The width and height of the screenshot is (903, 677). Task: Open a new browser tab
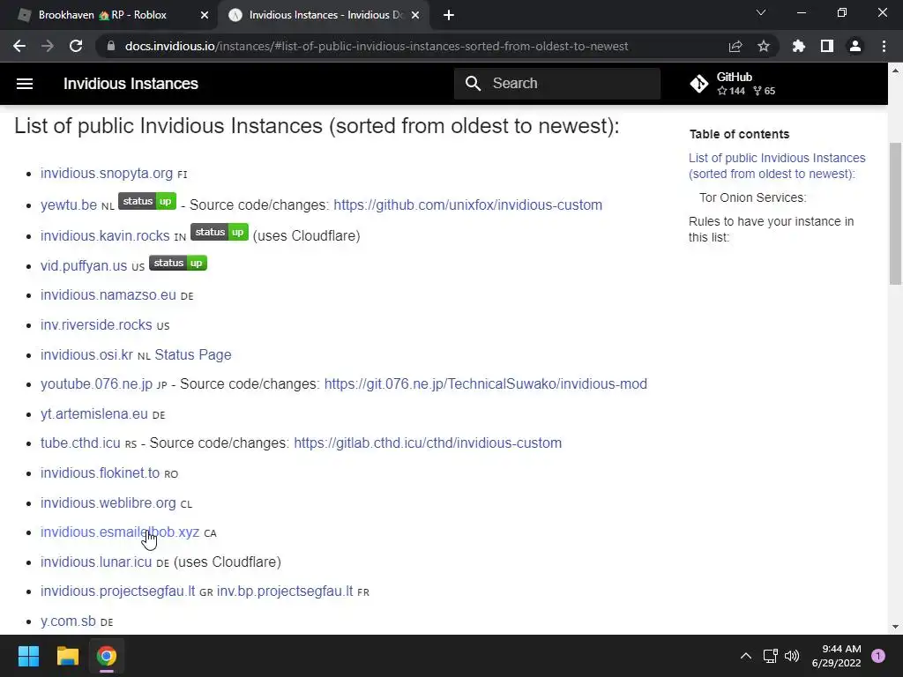[x=449, y=15]
